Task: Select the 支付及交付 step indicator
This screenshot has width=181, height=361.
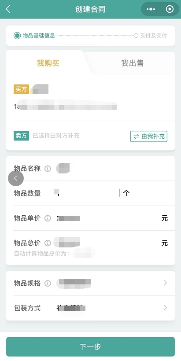Action: tap(150, 36)
